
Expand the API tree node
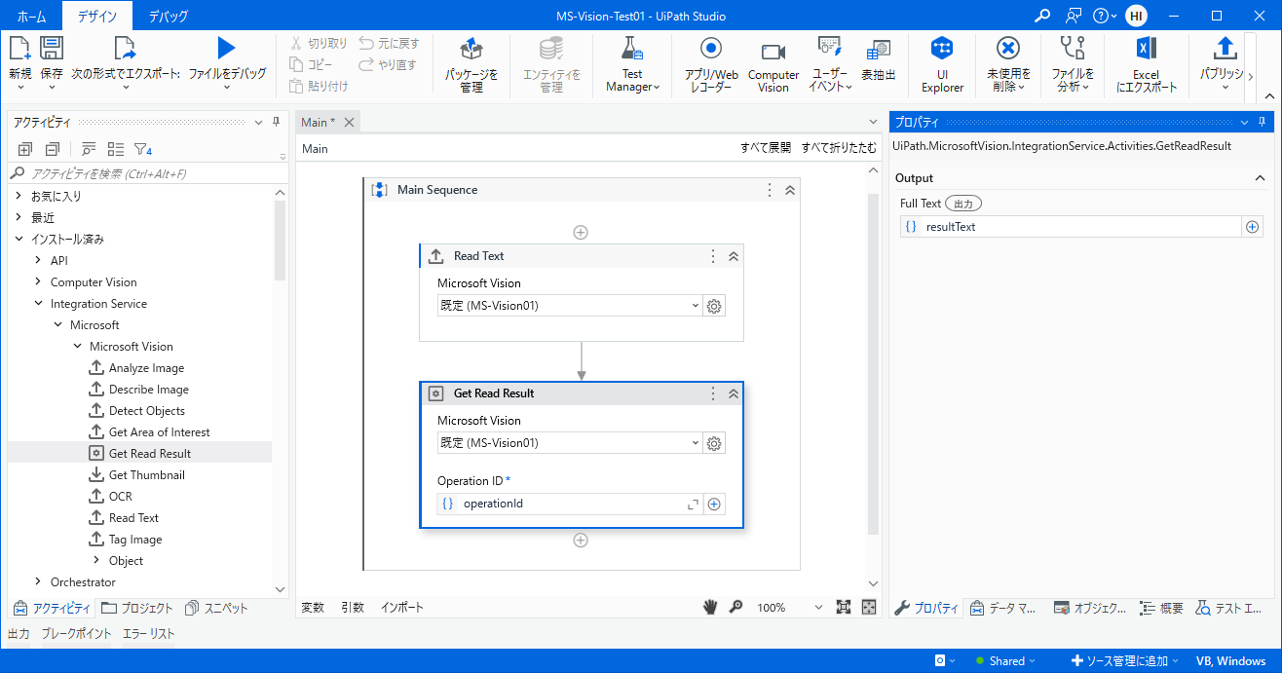point(38,260)
